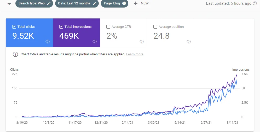Screen dimensions: 260x132
Task: Click the 8/11/21 date axis label
Action: (x=233, y=123)
